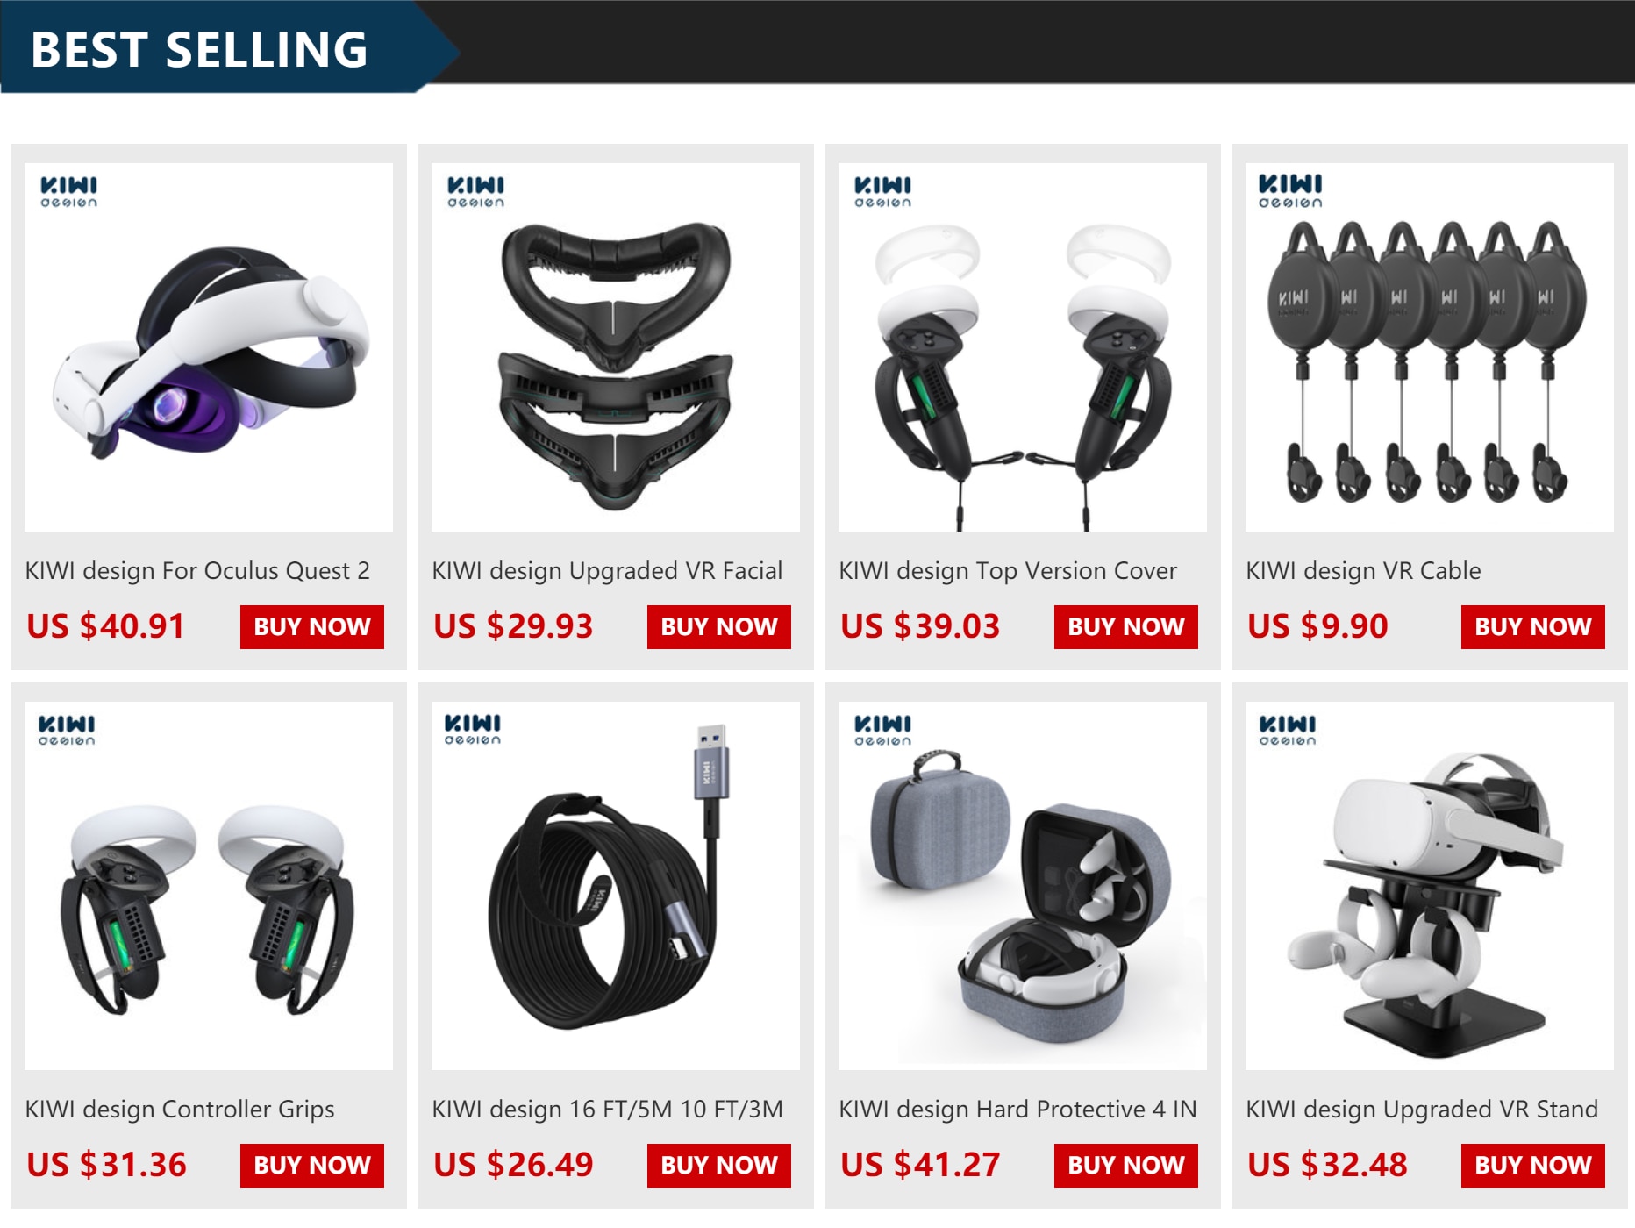The height and width of the screenshot is (1228, 1635).
Task: Buy the US $31.36 Controller Grips
Action: coord(312,1166)
